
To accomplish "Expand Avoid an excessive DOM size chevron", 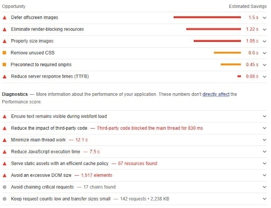I will (x=264, y=175).
